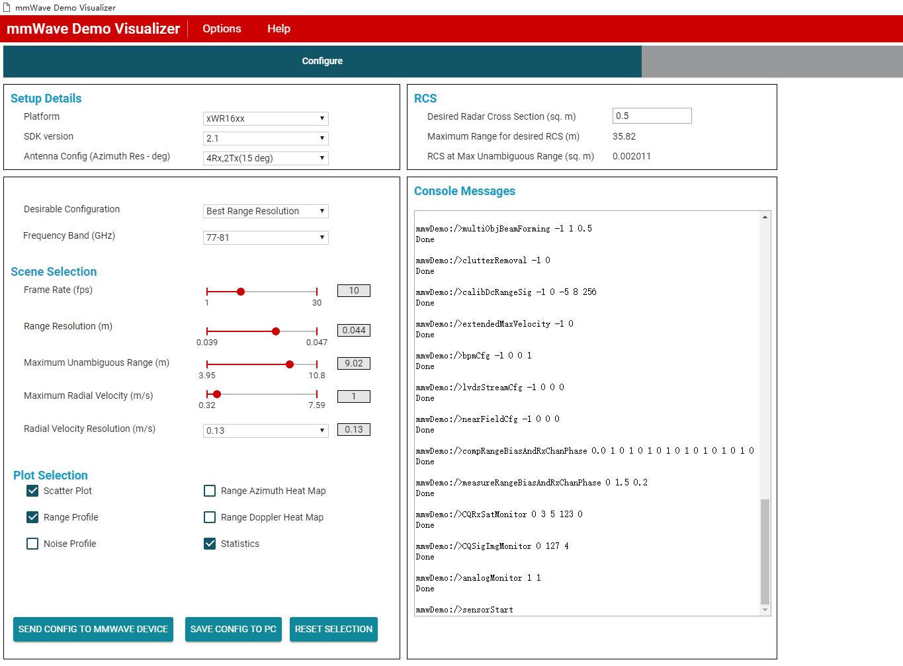
Task: Click the Maximum Radial Velocity slider handle
Action: 217,394
